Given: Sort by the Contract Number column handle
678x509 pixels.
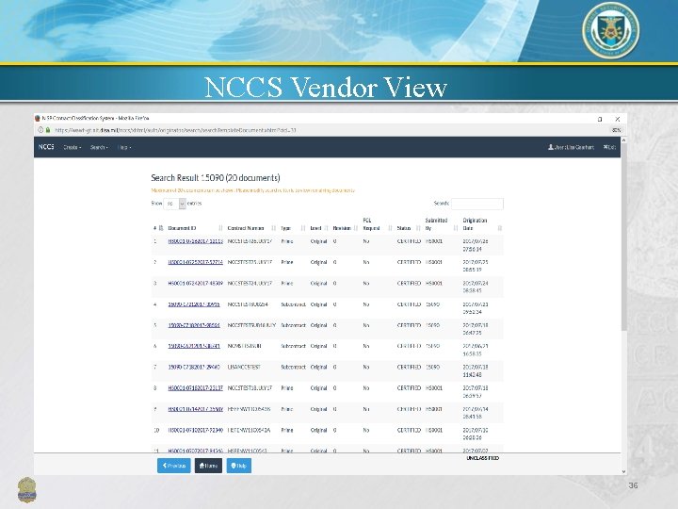Looking at the screenshot, I should pyautogui.click(x=273, y=228).
